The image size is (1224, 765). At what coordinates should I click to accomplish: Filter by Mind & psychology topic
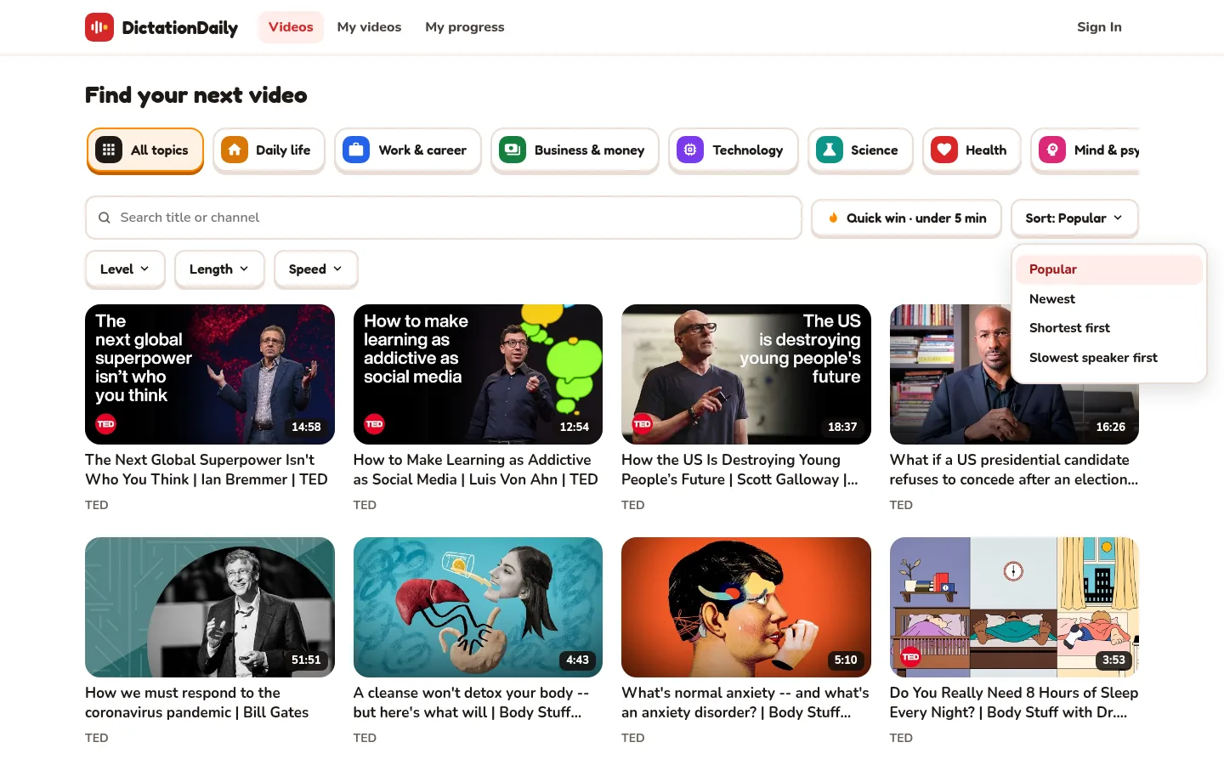click(1085, 150)
